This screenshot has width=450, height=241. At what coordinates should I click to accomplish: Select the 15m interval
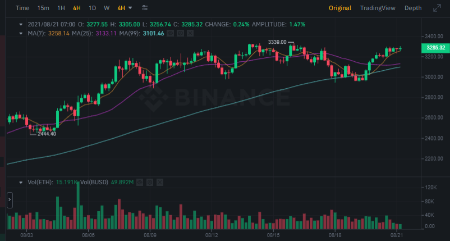43,8
